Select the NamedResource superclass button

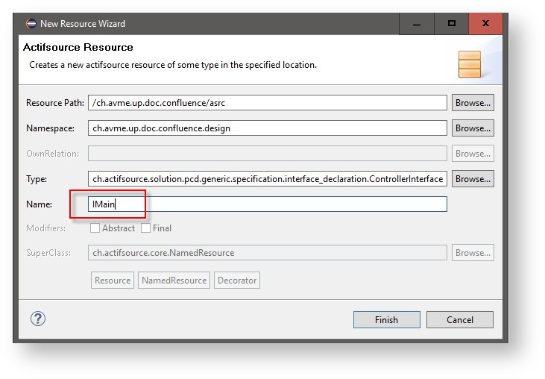coord(174,281)
